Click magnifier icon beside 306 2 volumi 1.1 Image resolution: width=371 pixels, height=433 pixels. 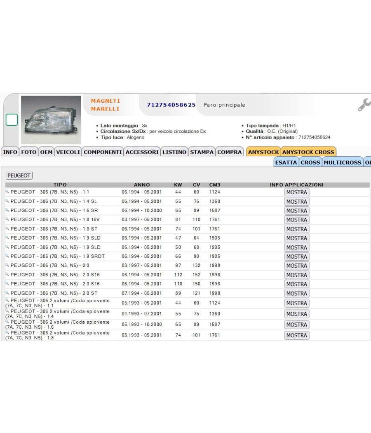pos(7,300)
